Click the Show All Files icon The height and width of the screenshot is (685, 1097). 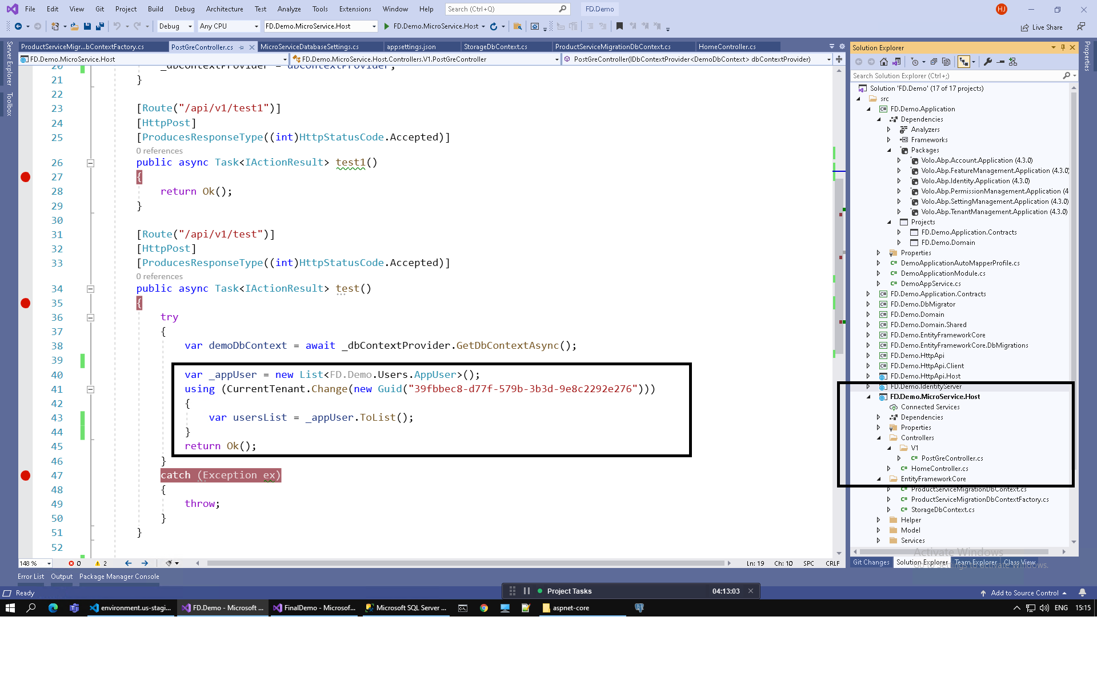tap(946, 62)
